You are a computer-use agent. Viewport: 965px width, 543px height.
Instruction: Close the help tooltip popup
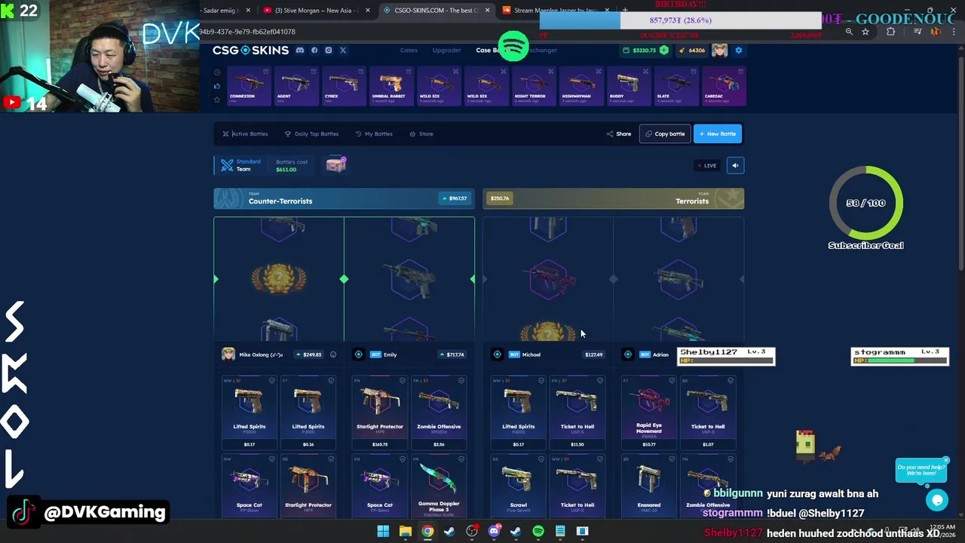point(946,460)
